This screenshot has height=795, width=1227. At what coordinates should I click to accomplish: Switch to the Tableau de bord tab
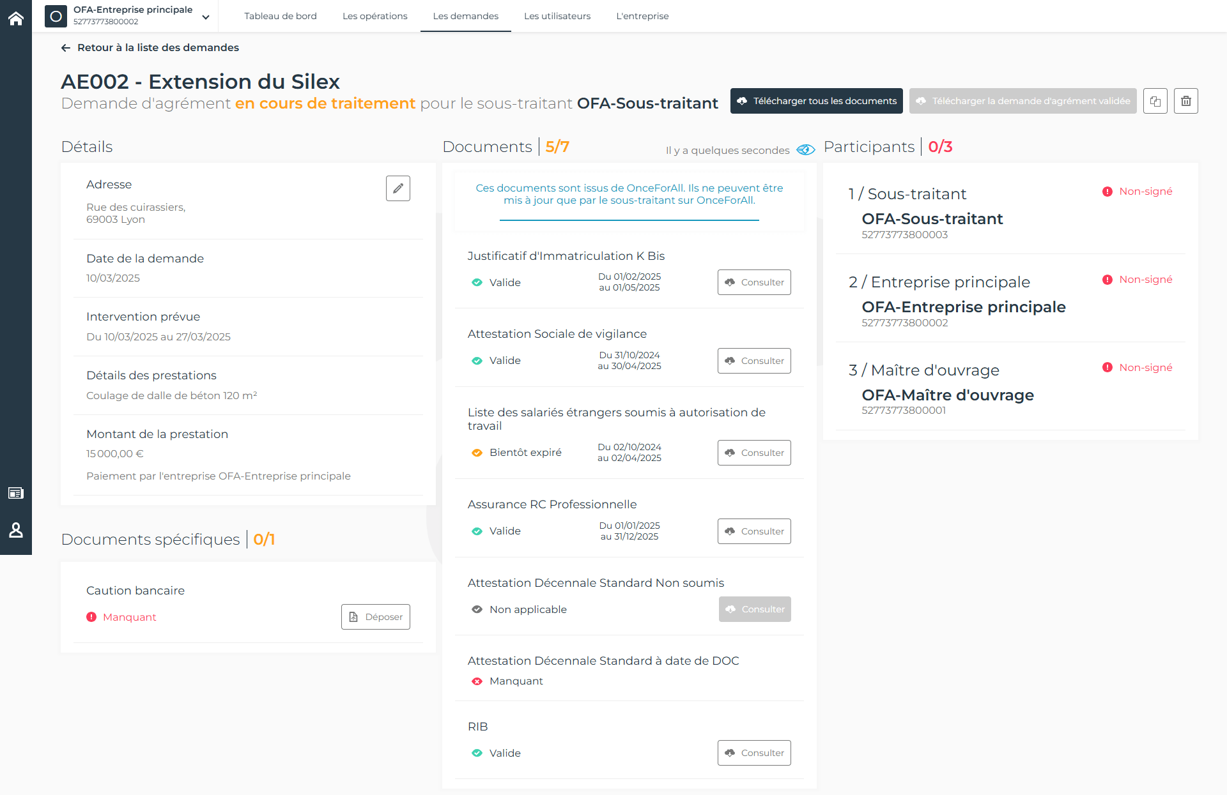point(280,16)
